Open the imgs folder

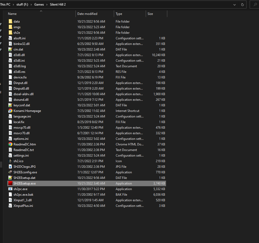17,27
